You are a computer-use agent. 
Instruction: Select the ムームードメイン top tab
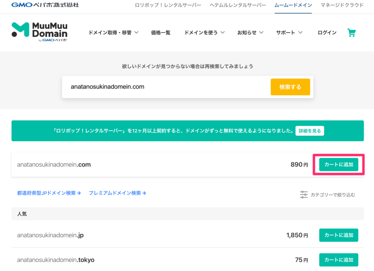click(x=293, y=5)
